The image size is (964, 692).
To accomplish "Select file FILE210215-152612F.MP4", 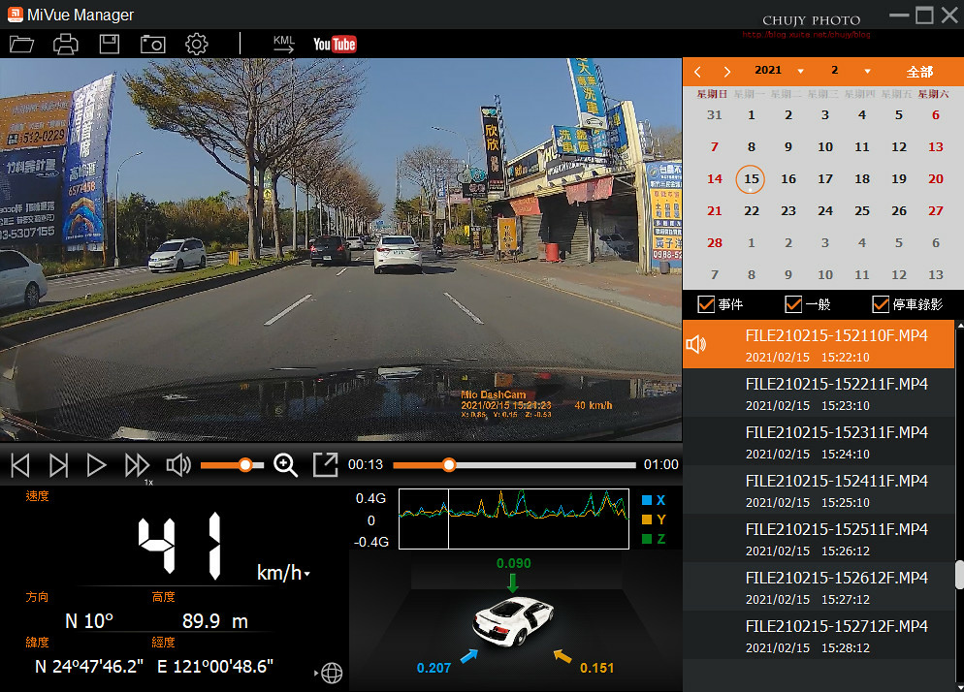I will point(819,587).
